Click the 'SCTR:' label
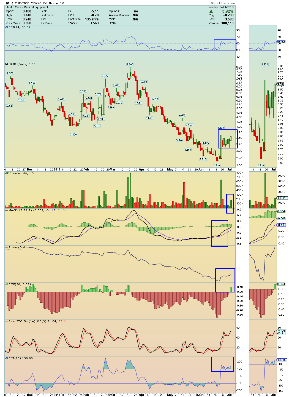289x397 pixels. click(113, 23)
